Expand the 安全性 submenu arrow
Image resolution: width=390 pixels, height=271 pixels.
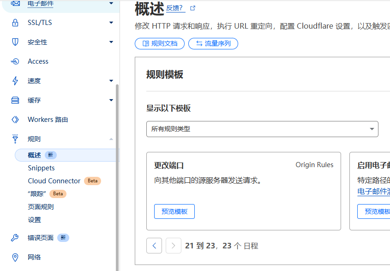(x=111, y=42)
